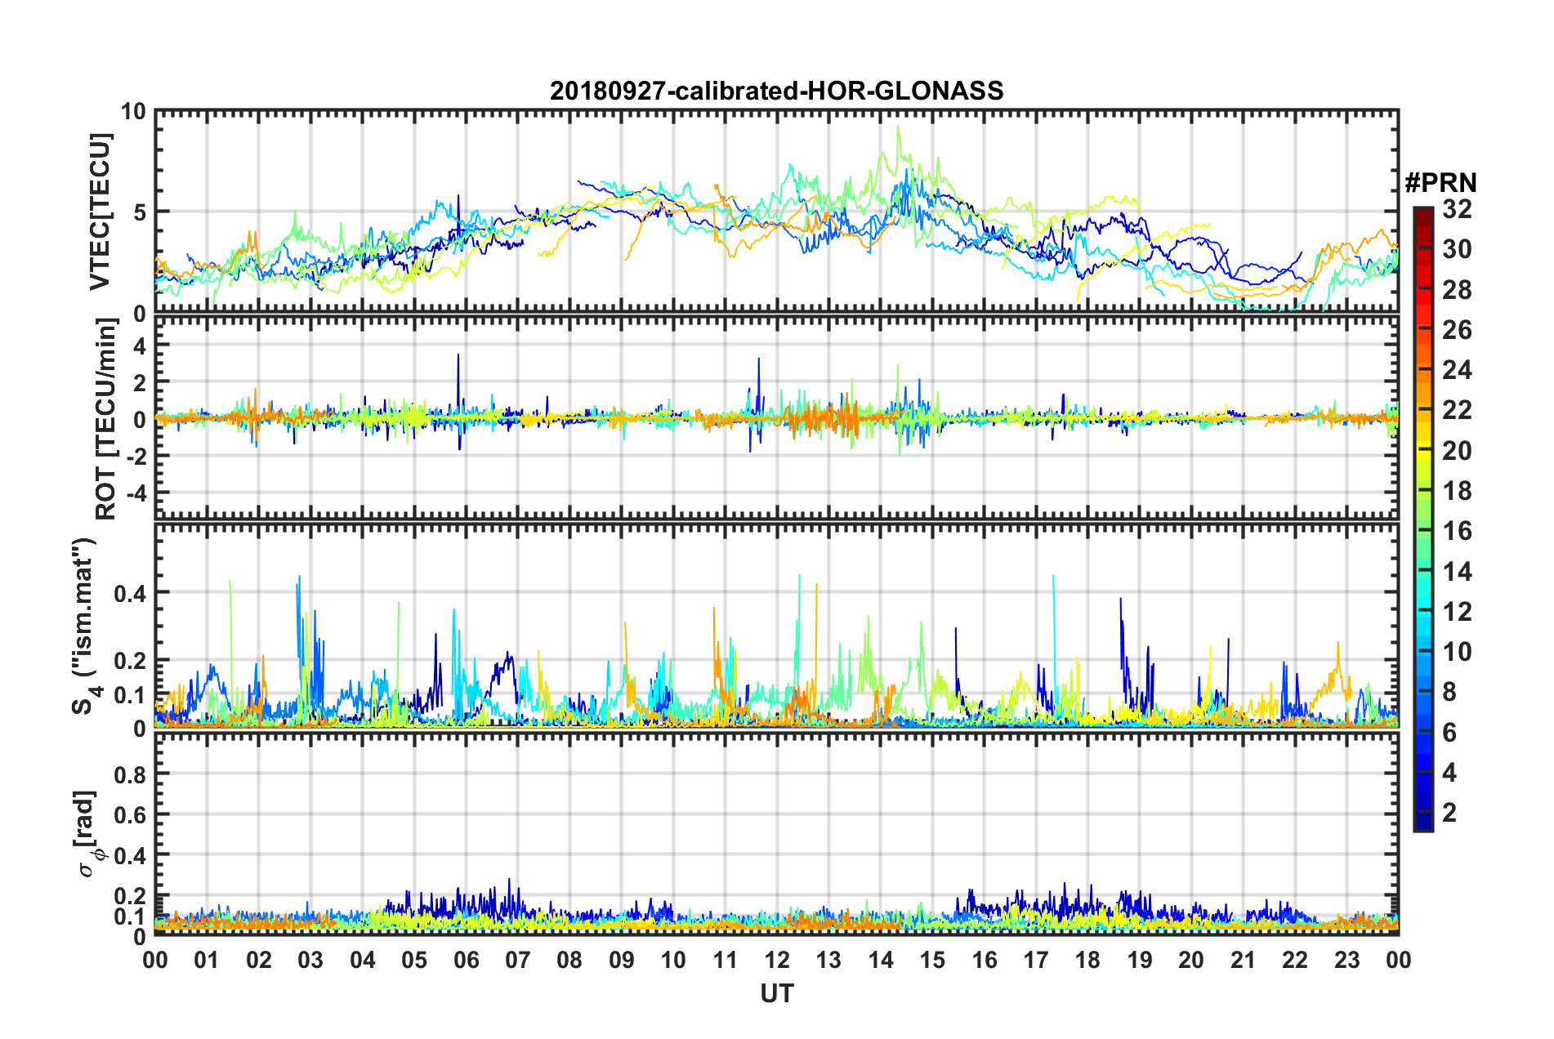Image resolution: width=1554 pixels, height=1039 pixels.
Task: Click colorbar tick label 14
Action: tap(1457, 572)
